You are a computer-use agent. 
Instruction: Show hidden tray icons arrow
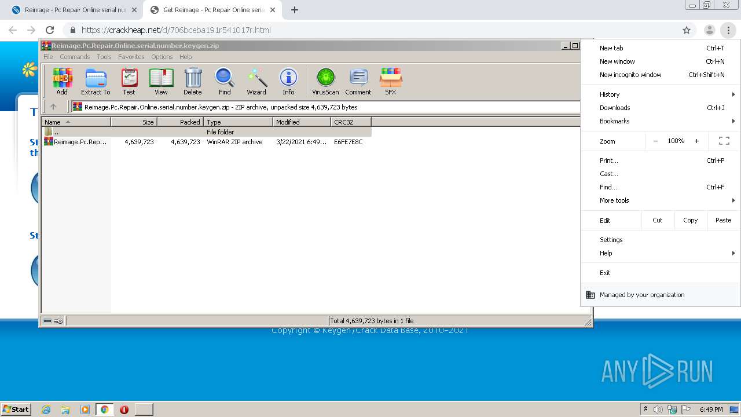coord(645,409)
